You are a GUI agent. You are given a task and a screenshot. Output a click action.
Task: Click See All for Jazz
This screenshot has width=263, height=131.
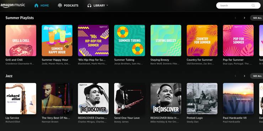pyautogui.click(x=257, y=76)
